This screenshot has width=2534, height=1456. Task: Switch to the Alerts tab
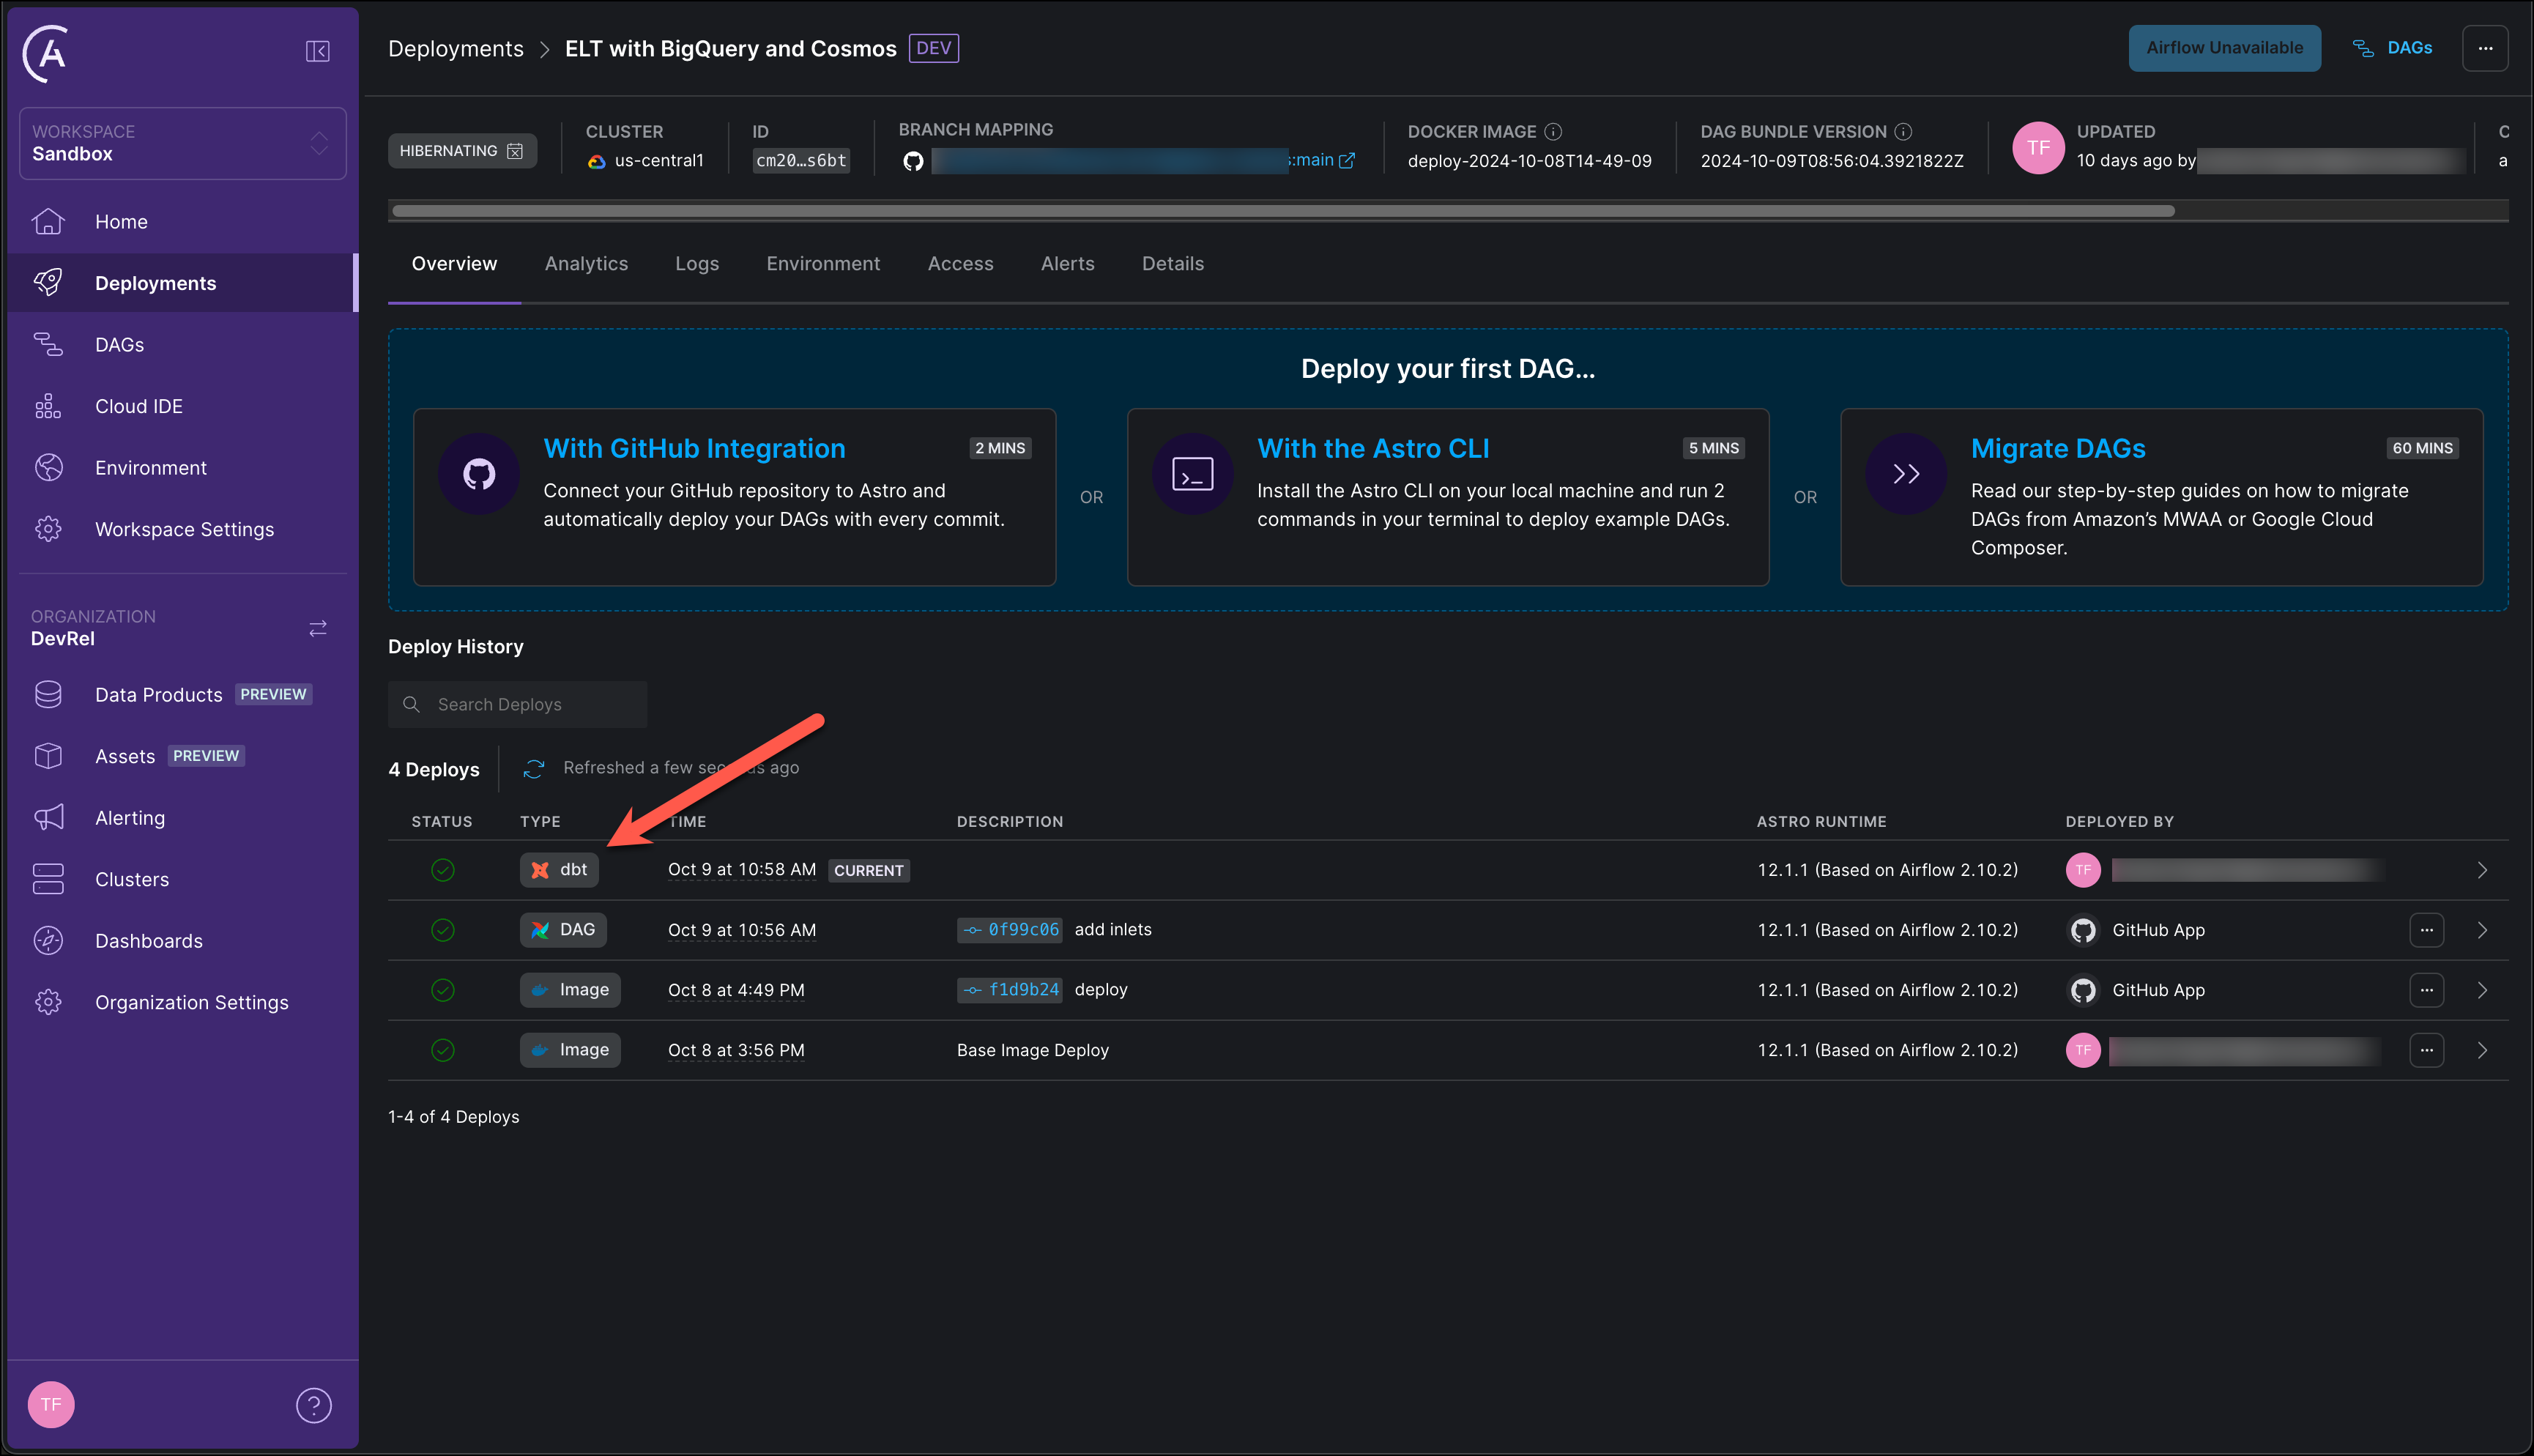point(1068,263)
